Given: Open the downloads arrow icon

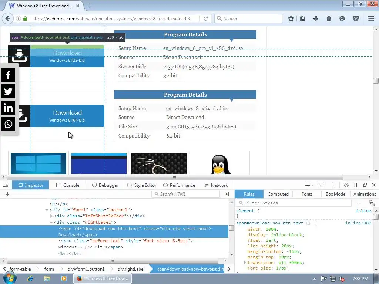Looking at the screenshot, I should [316, 18].
